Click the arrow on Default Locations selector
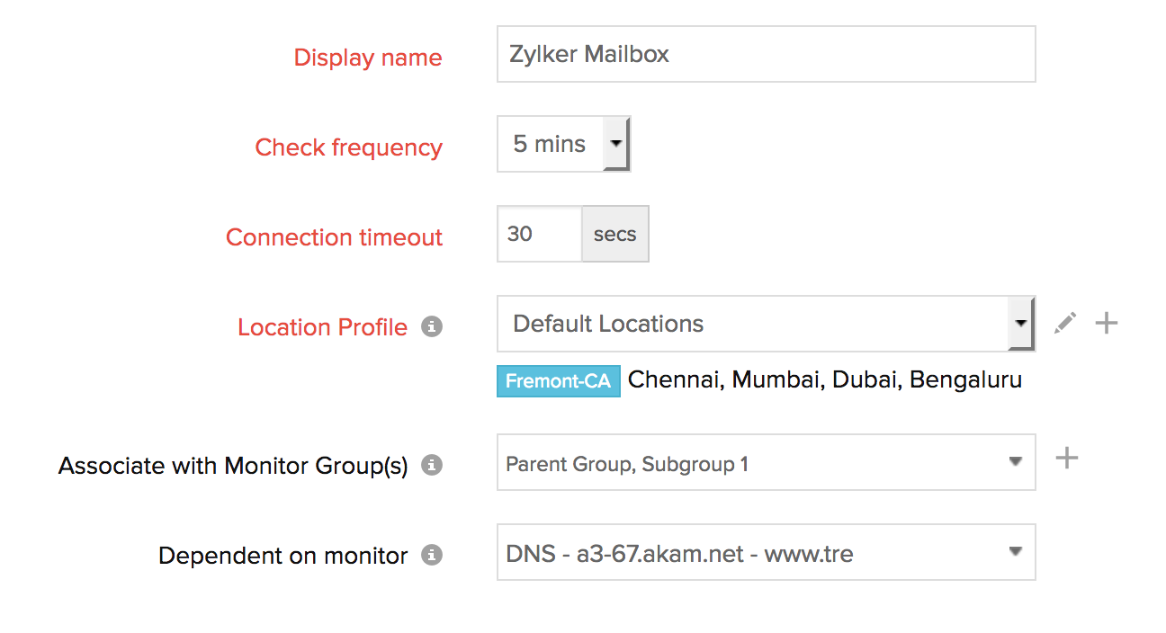 click(x=1020, y=324)
